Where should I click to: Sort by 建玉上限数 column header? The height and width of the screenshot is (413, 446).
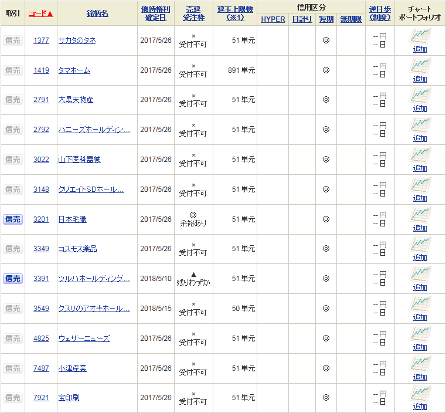(235, 13)
